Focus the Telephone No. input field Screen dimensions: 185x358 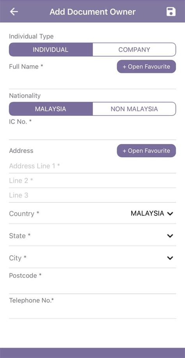point(92,312)
